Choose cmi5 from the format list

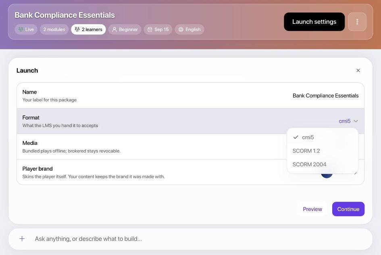(x=323, y=137)
